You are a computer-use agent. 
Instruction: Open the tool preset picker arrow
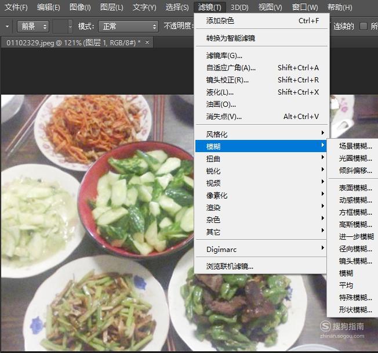click(x=7, y=26)
